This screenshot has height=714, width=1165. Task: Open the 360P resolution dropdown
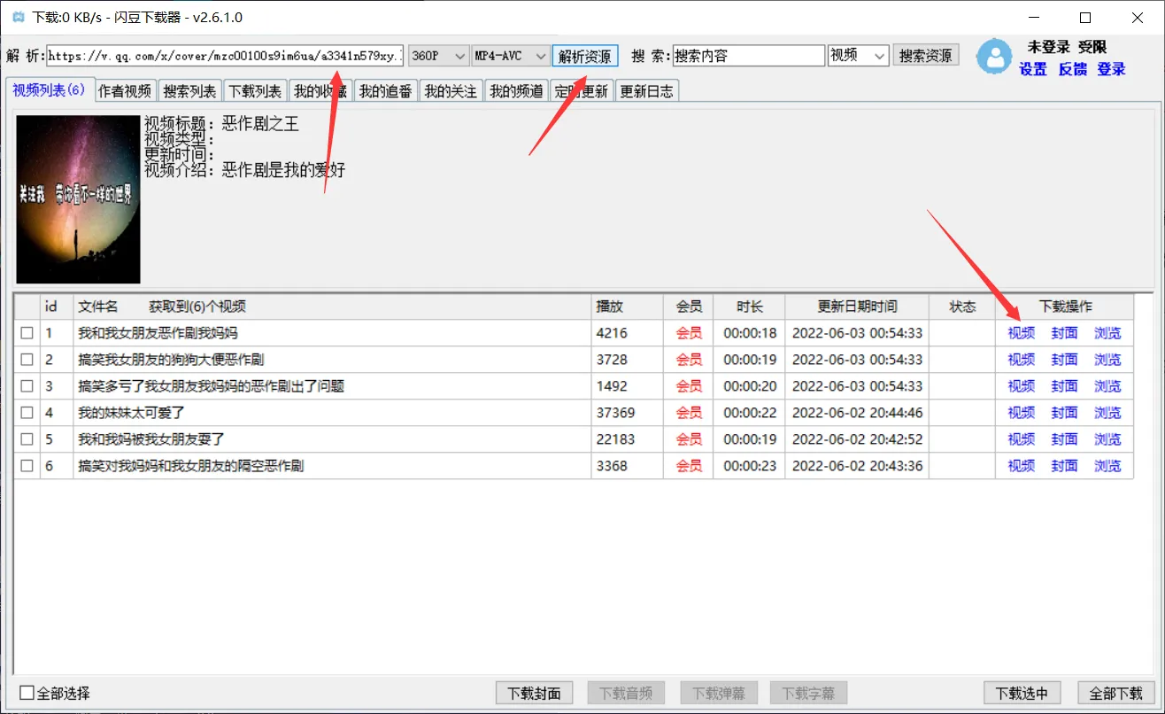(438, 56)
